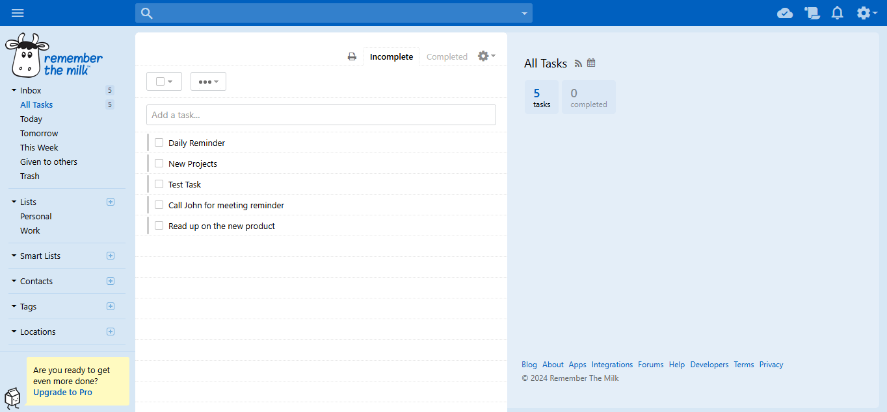Check the Daily Reminder task checkbox

159,143
